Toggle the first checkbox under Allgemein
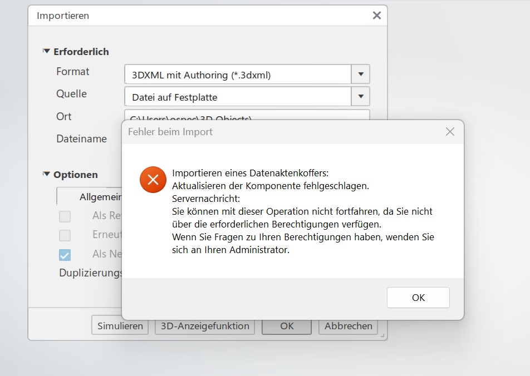This screenshot has width=530, height=376. tap(65, 216)
